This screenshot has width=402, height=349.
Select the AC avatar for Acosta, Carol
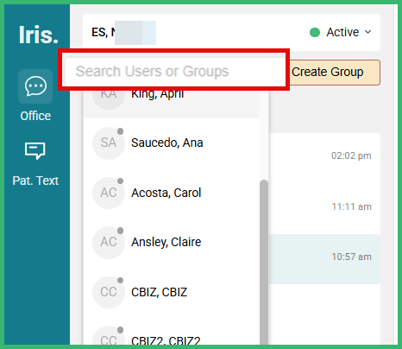click(109, 193)
